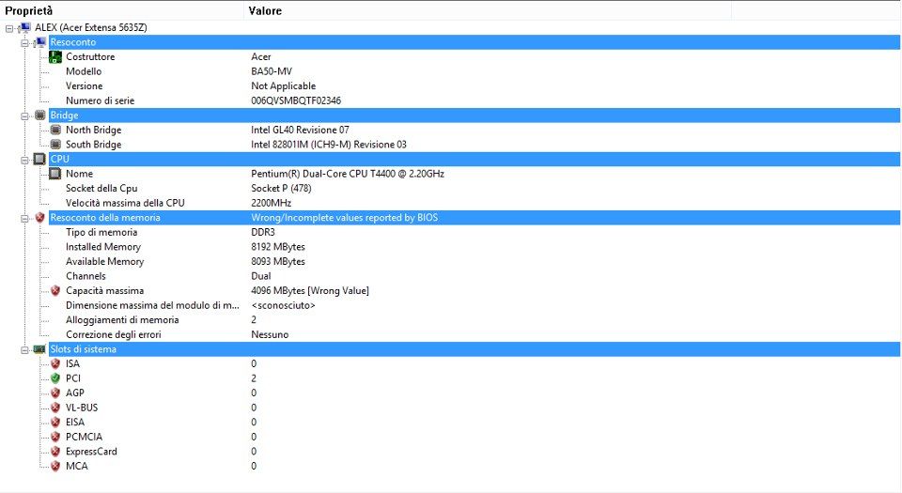Click the Socket P (478) value
902x493 pixels.
[281, 189]
